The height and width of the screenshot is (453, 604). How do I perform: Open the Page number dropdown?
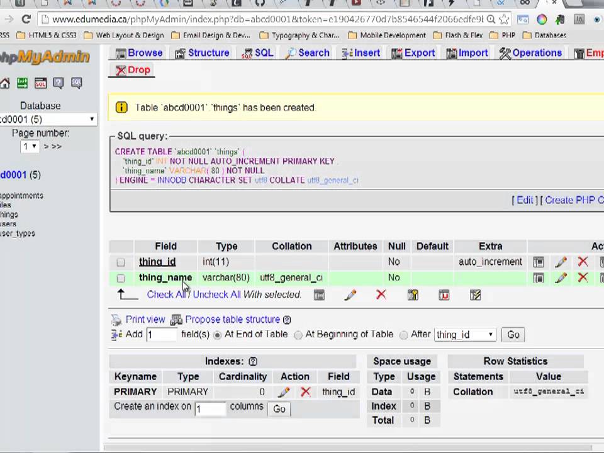(30, 147)
